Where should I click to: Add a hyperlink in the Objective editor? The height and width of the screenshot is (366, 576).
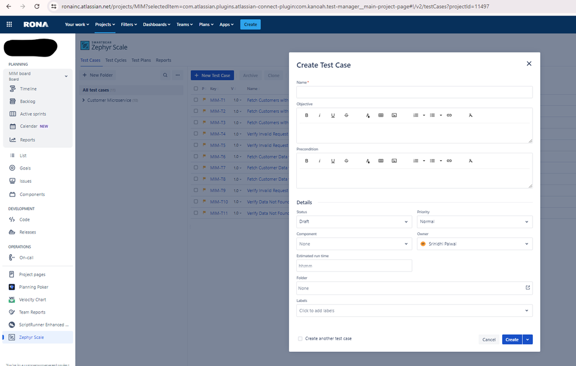coord(449,115)
